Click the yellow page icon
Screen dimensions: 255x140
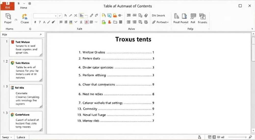pyautogui.click(x=104, y=16)
